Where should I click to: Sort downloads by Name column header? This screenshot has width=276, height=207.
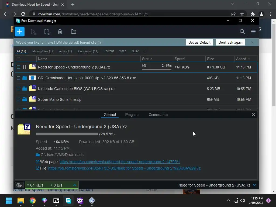pos(88,59)
